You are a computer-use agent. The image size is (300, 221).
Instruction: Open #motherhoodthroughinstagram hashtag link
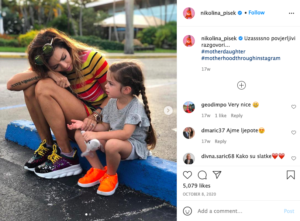pyautogui.click(x=241, y=58)
